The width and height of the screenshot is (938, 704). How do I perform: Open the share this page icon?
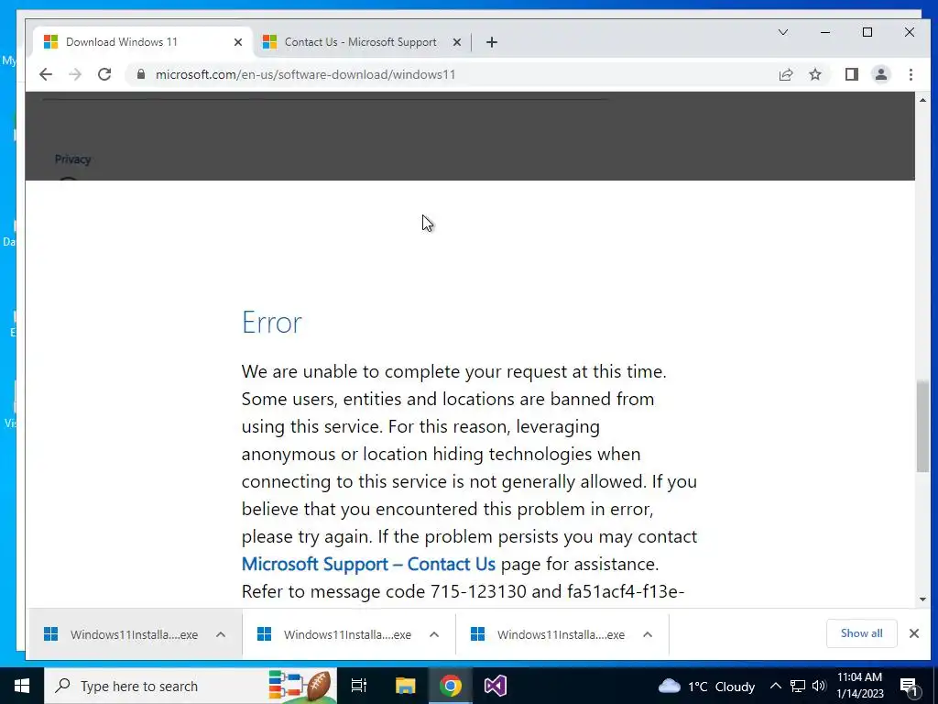tap(785, 74)
